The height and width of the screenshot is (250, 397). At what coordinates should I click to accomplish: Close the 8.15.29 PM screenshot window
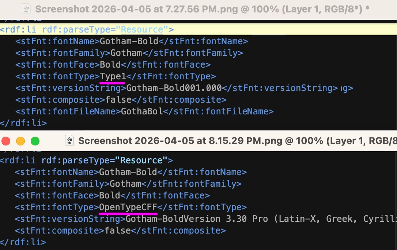coord(6,141)
